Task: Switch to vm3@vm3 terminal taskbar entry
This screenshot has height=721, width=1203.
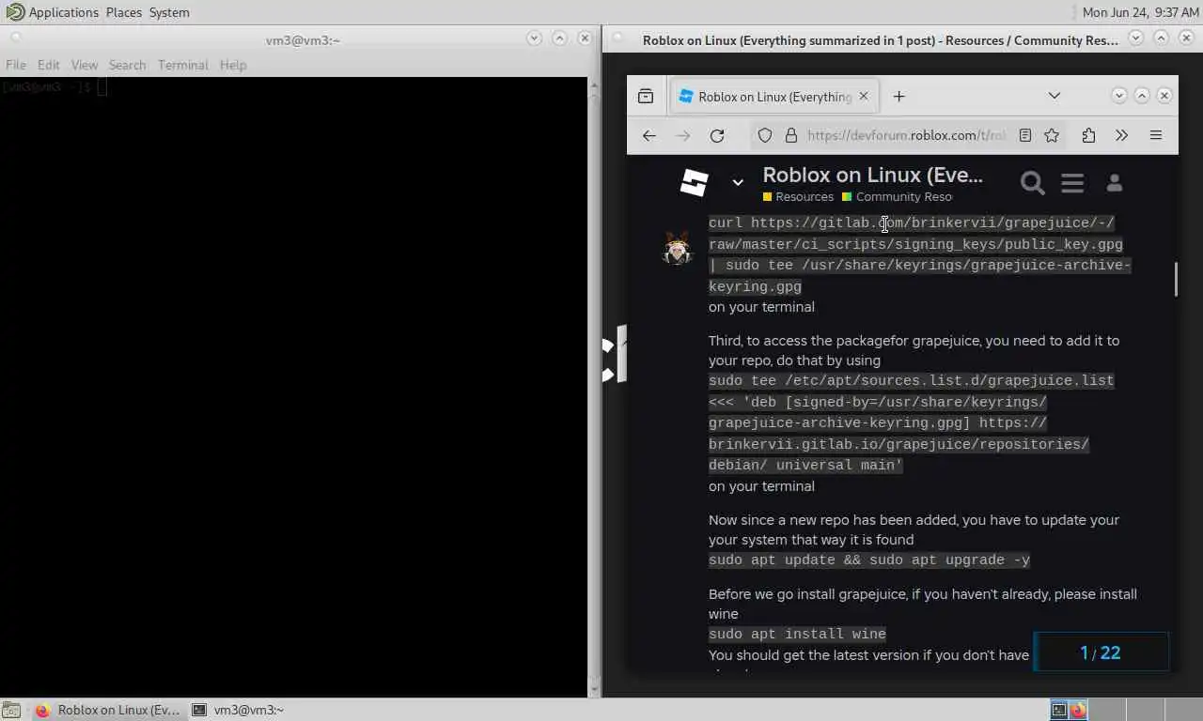Action: point(238,710)
